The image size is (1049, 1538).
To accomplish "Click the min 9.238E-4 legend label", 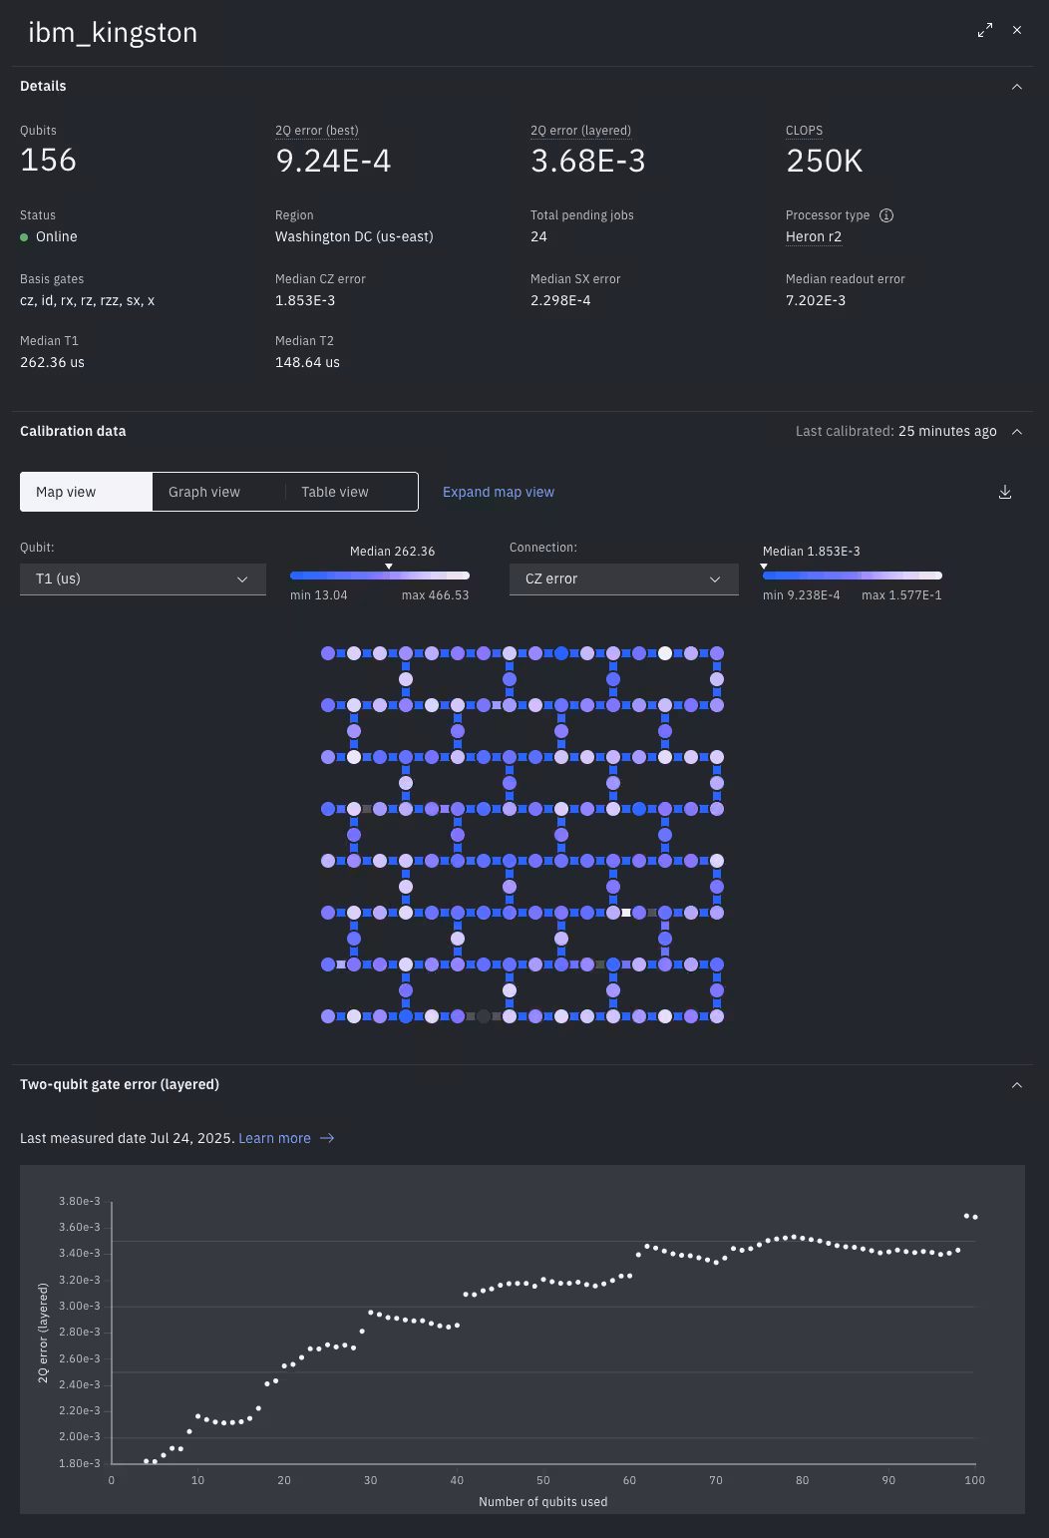I will (802, 595).
